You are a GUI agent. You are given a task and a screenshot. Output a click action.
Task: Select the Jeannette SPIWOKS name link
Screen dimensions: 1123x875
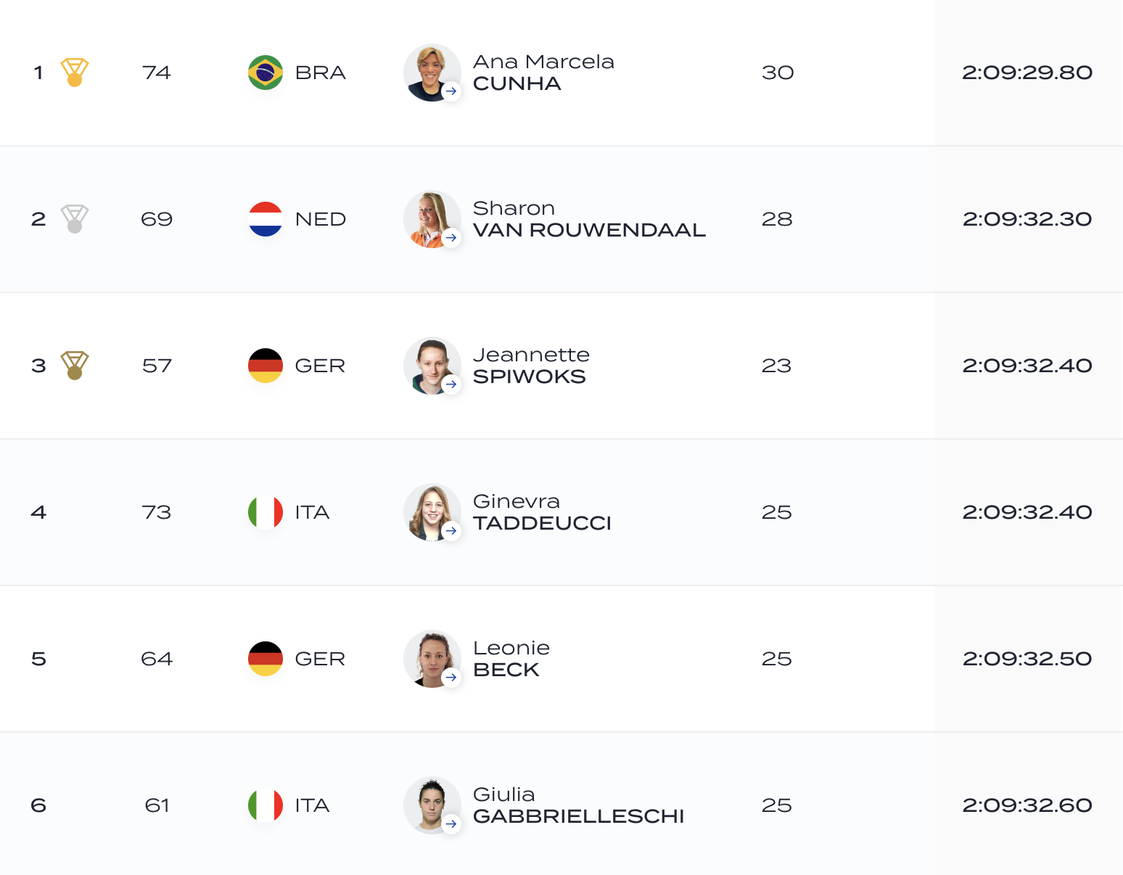tap(531, 366)
